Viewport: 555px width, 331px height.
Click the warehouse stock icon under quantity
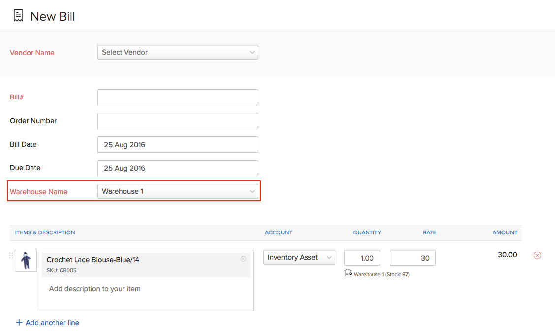click(348, 273)
